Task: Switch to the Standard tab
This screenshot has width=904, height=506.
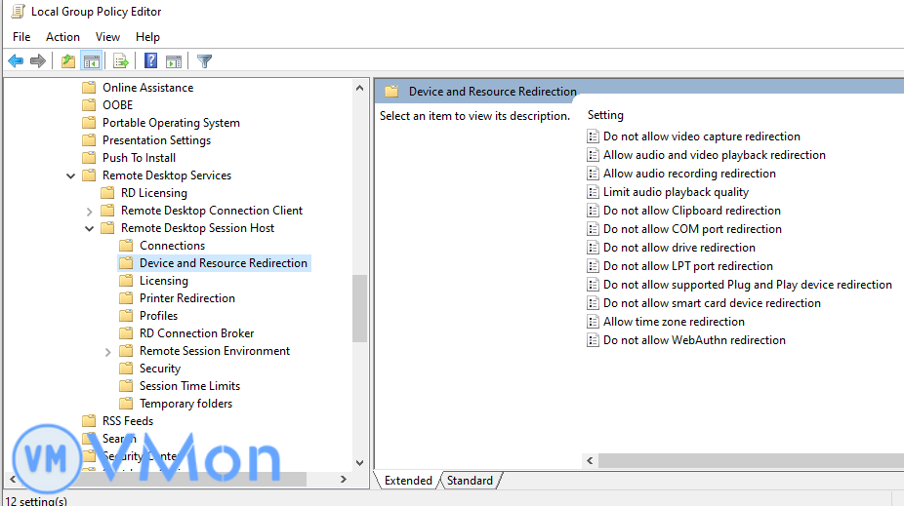Action: [470, 481]
